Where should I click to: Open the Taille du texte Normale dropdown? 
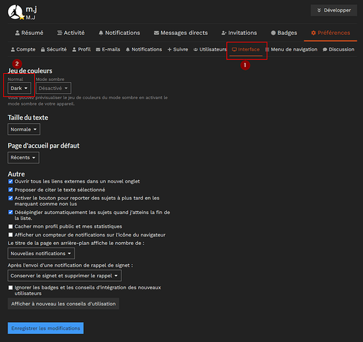pos(24,129)
